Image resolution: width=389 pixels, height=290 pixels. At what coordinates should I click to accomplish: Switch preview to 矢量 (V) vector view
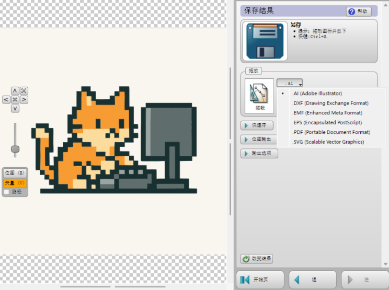[x=15, y=183]
